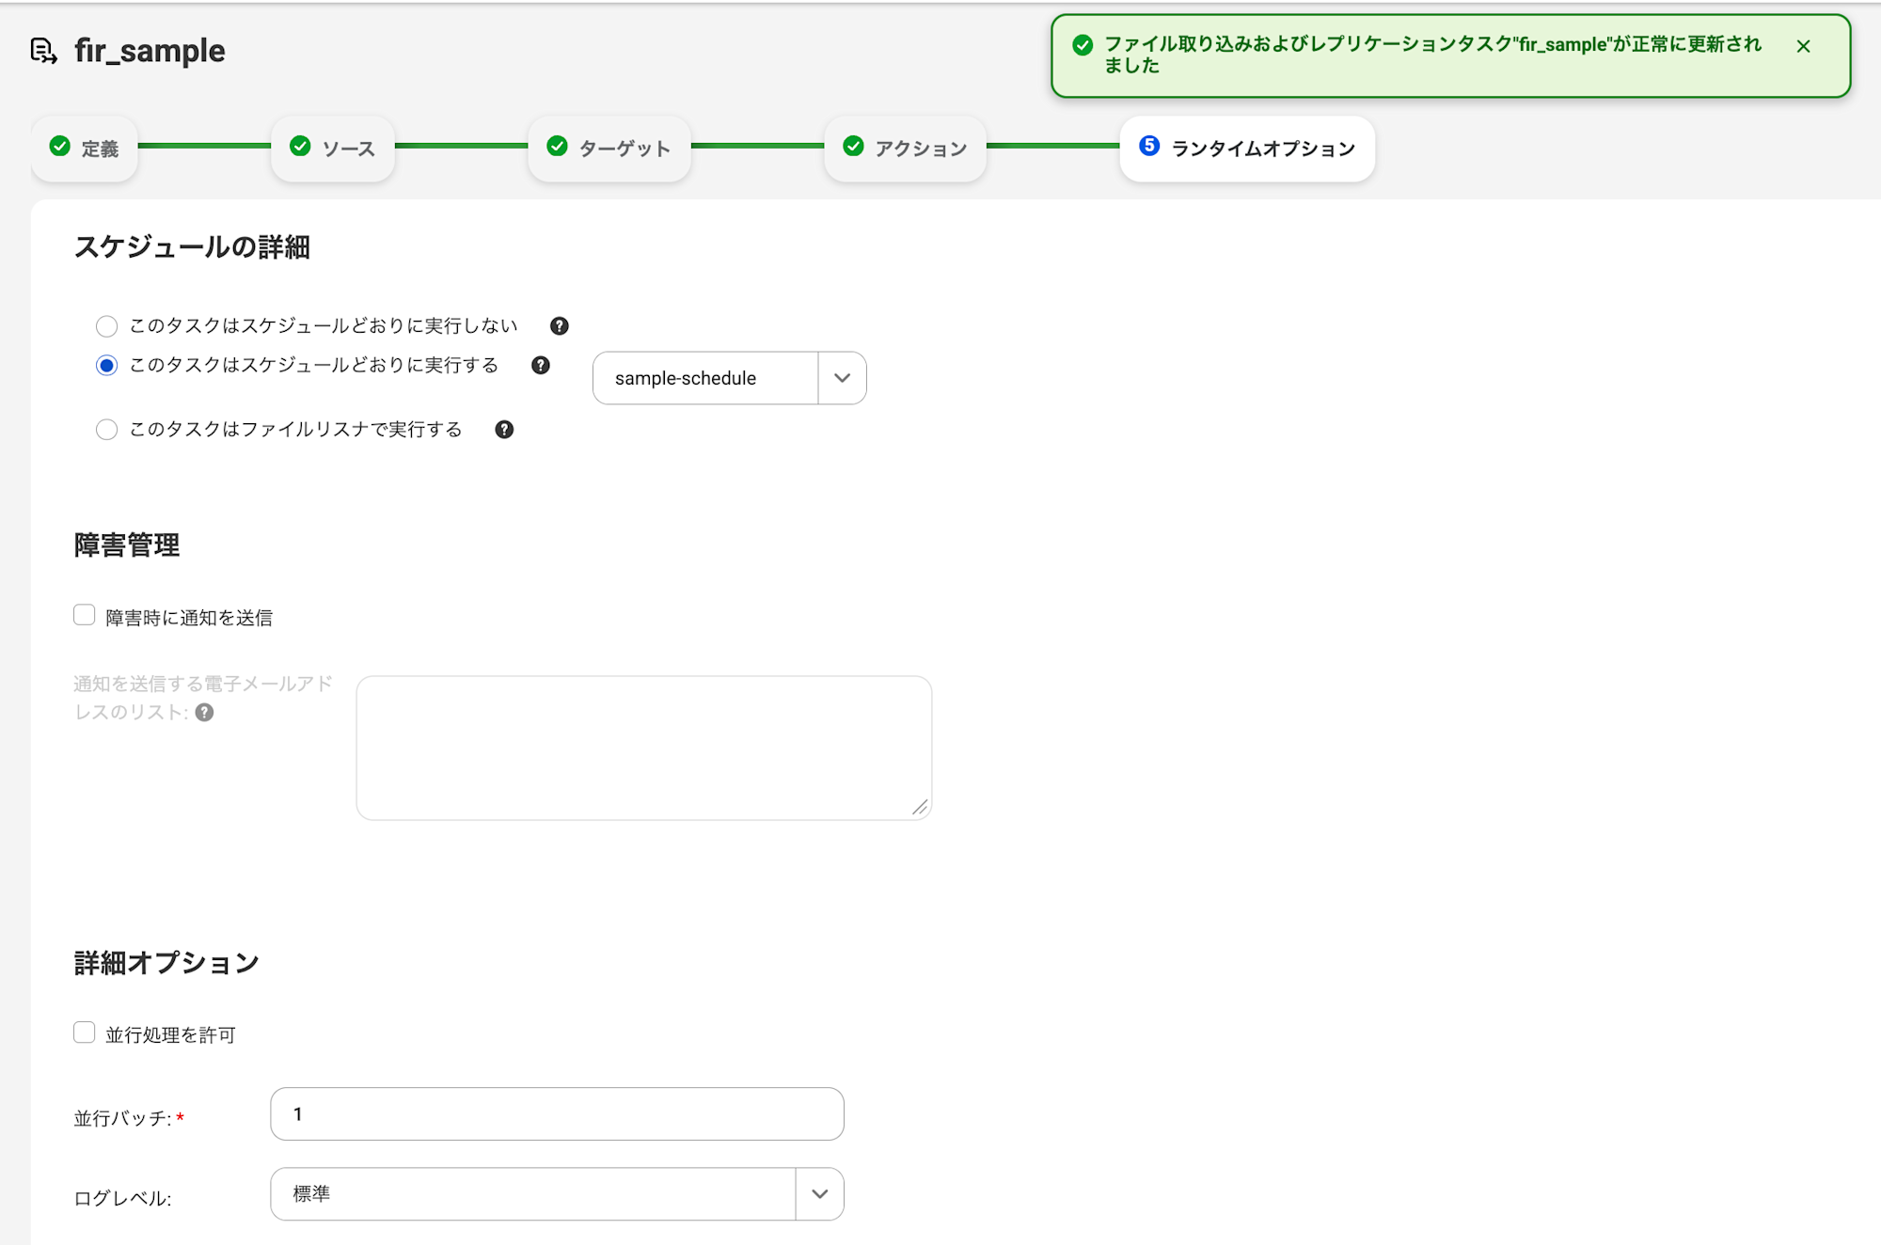
Task: Click green check icon on 定義 step
Action: coord(60,147)
